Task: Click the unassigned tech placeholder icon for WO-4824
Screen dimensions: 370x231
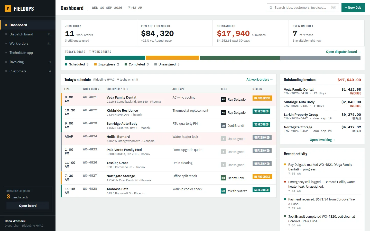Action: tap(223, 139)
